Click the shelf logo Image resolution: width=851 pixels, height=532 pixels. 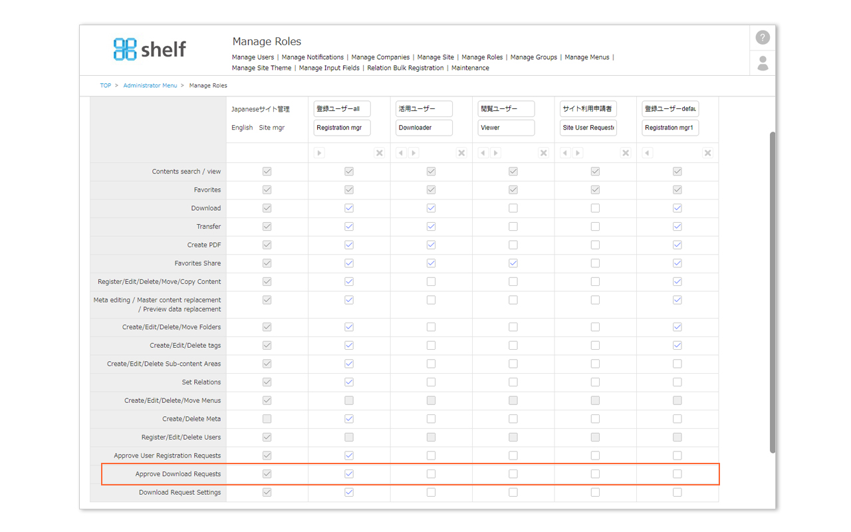(150, 49)
